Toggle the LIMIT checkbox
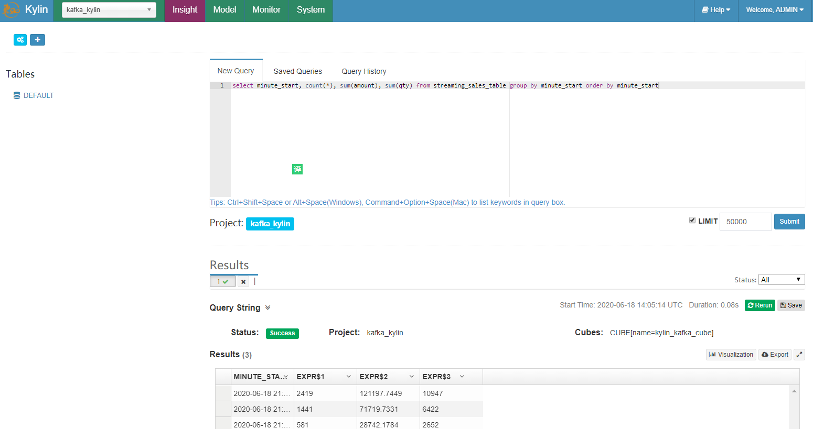This screenshot has width=813, height=429. click(x=692, y=221)
